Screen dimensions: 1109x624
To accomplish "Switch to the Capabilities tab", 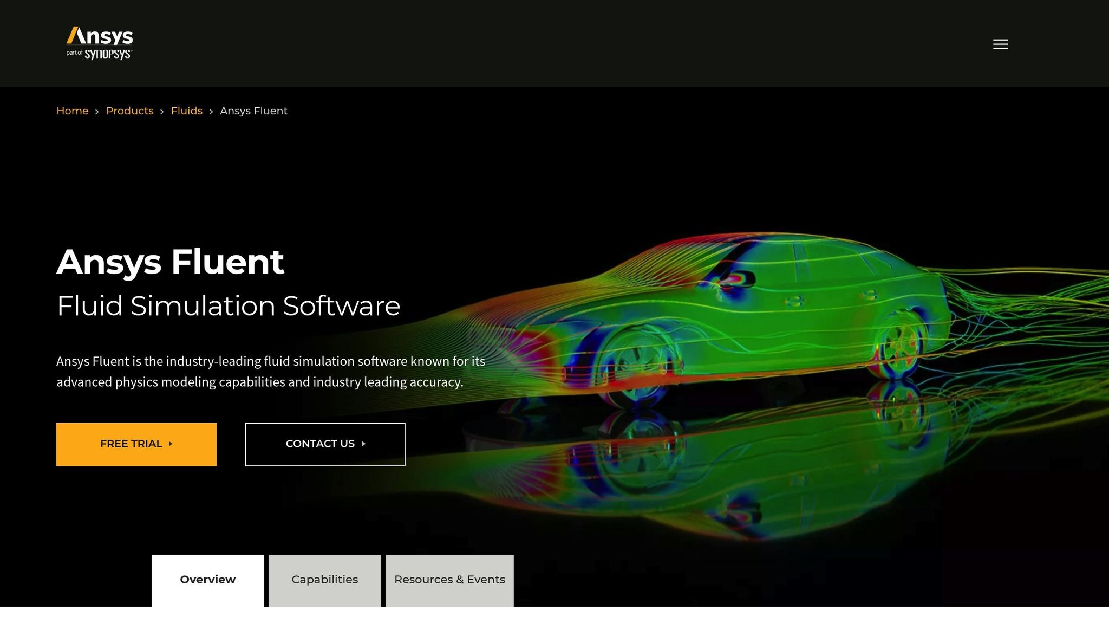I will [x=324, y=579].
